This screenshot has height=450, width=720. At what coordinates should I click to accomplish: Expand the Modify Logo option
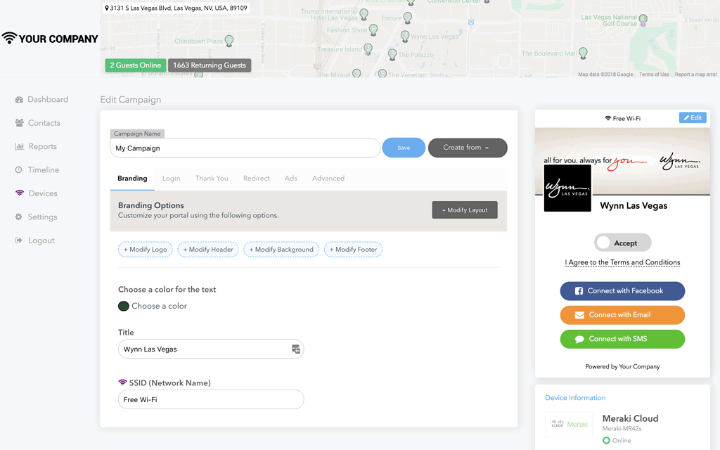tap(146, 250)
